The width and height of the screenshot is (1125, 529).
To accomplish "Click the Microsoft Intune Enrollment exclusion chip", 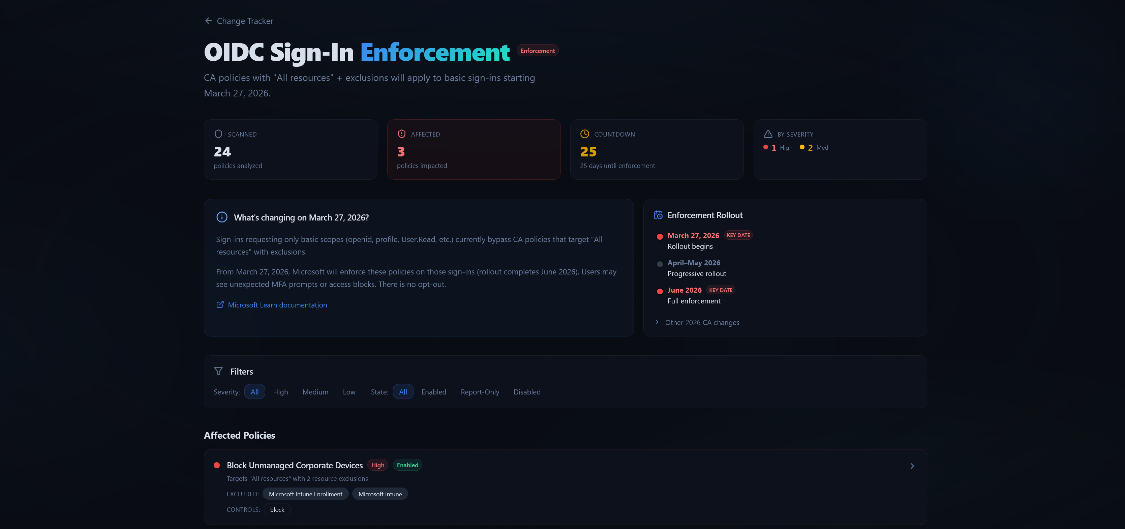I will click(x=305, y=494).
